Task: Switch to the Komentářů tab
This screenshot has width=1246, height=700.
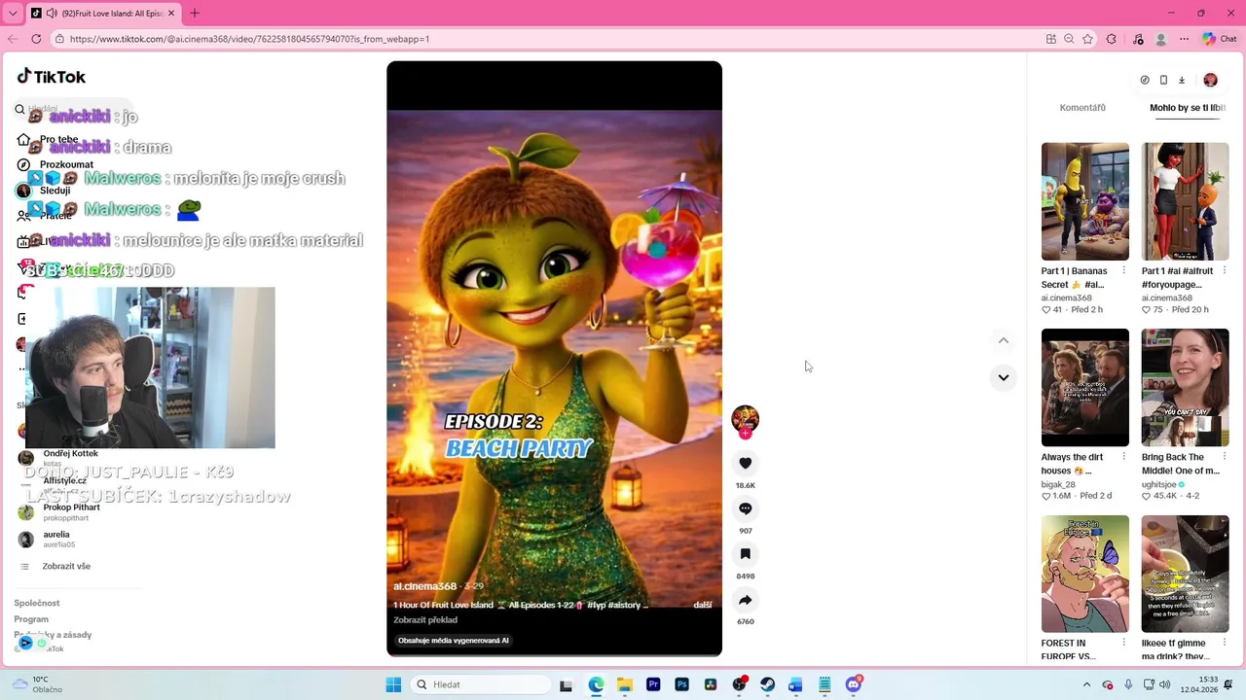Action: point(1082,108)
